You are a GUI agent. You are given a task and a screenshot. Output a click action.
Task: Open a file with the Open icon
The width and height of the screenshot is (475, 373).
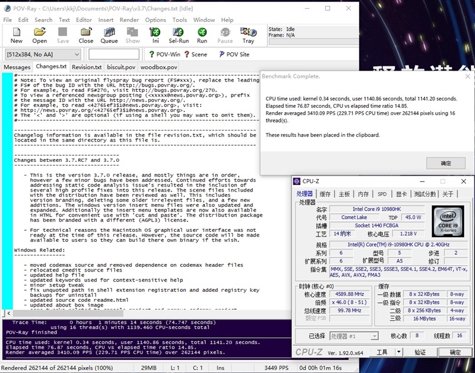coord(40,35)
